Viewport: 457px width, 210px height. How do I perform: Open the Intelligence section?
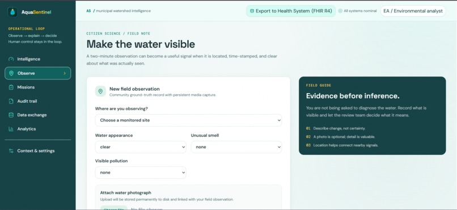[37, 59]
